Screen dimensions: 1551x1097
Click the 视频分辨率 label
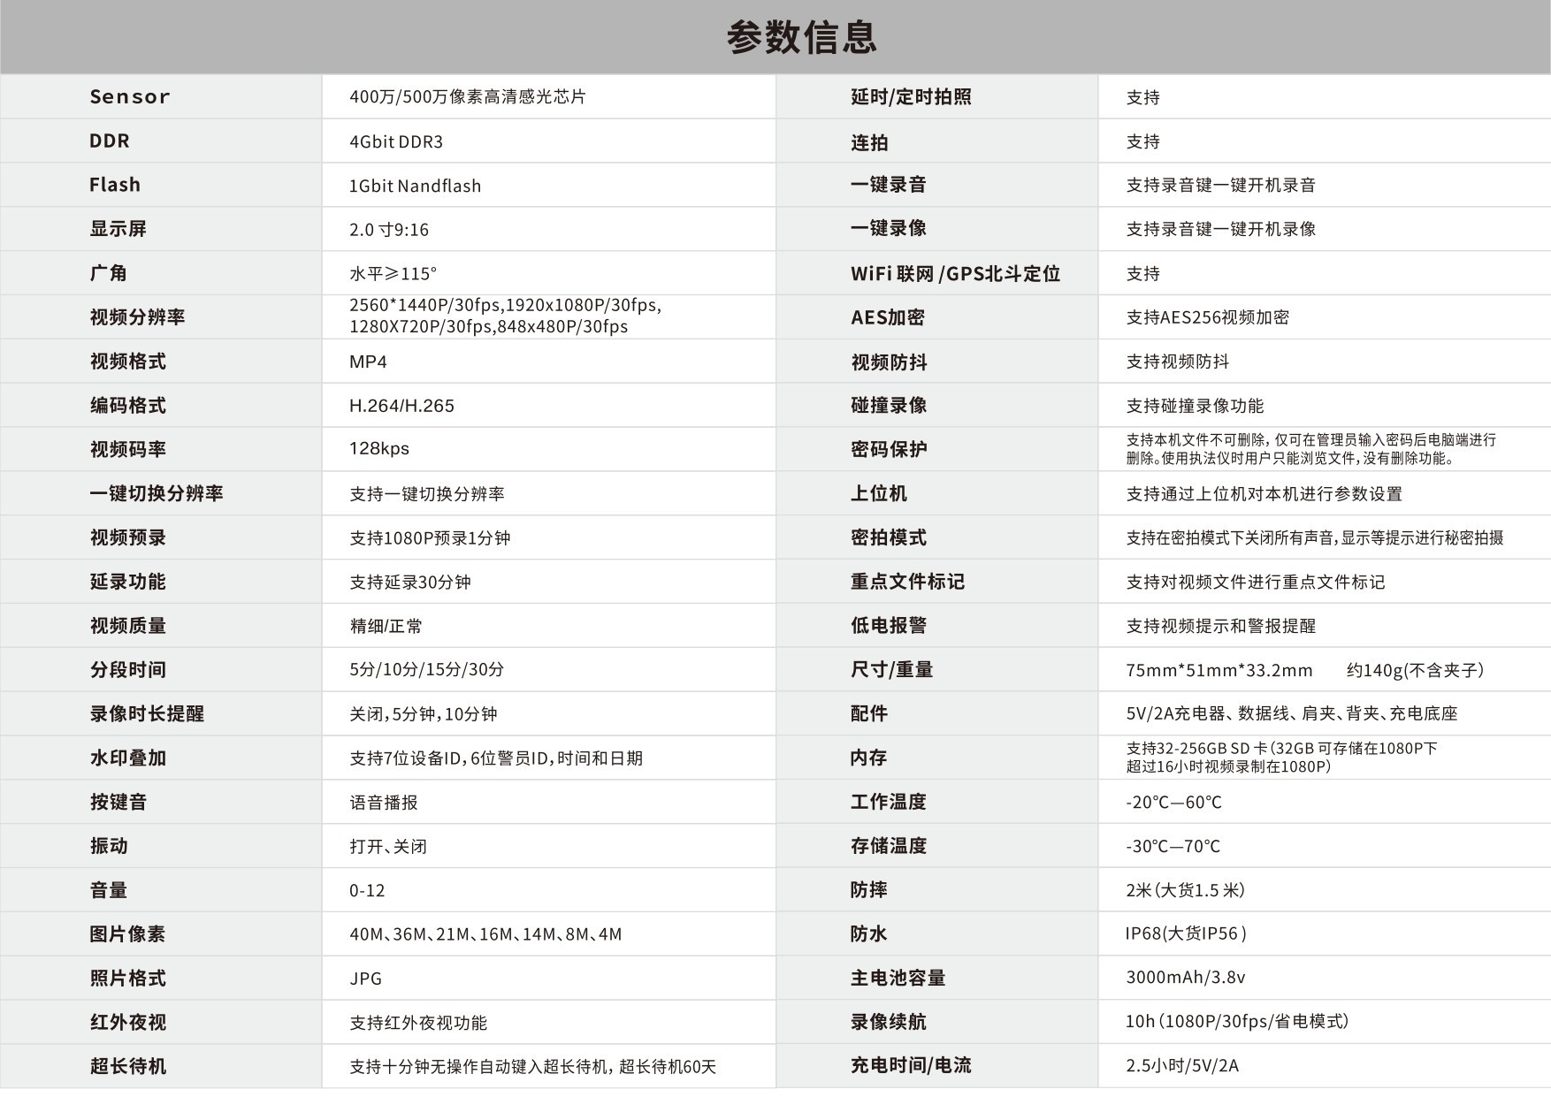pyautogui.click(x=137, y=317)
